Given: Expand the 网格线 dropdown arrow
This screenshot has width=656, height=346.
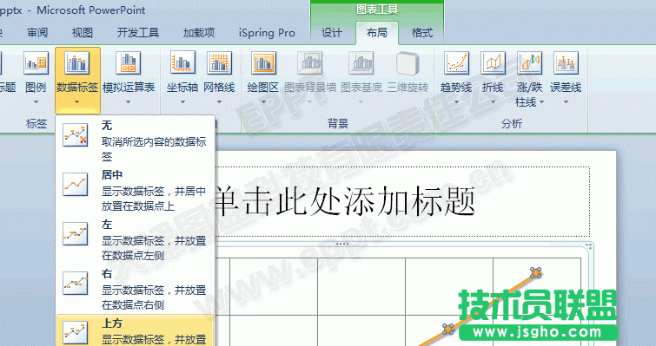Looking at the screenshot, I should [x=219, y=101].
